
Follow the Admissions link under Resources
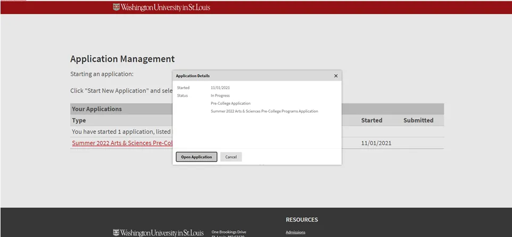tap(295, 232)
